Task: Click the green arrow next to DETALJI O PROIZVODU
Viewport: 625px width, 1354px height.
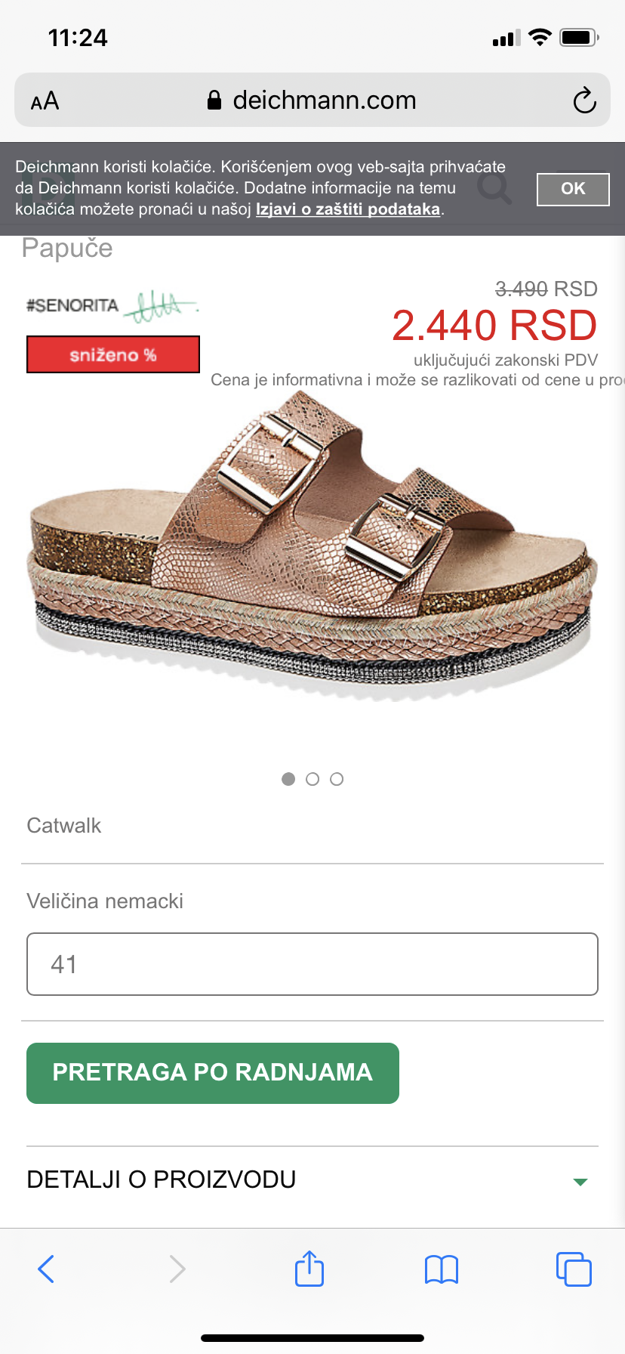Action: 580,1182
